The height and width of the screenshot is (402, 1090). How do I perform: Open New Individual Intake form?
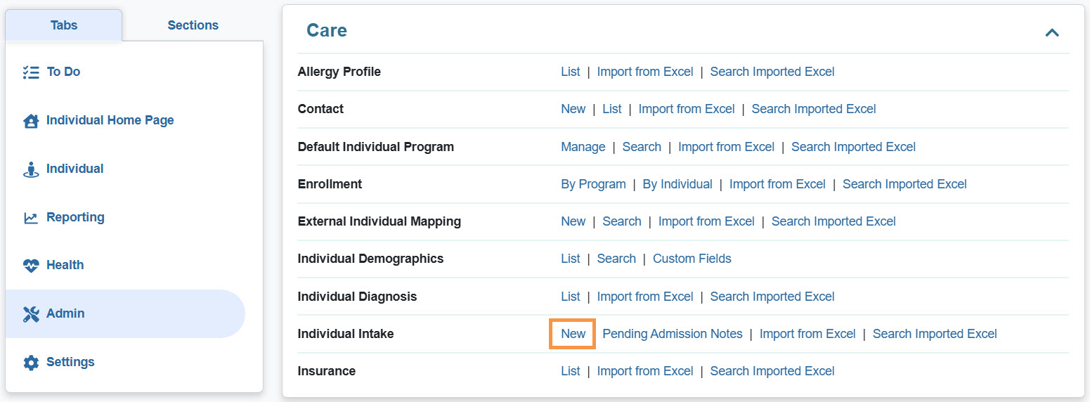(x=573, y=334)
